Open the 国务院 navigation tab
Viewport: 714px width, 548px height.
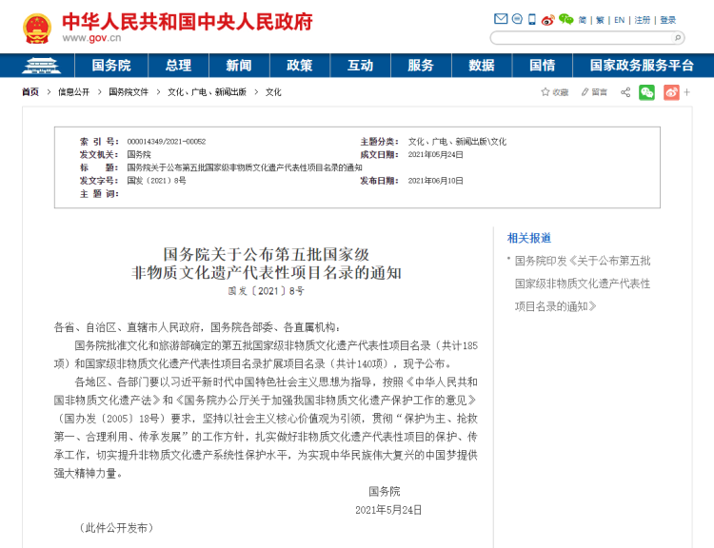tap(111, 66)
